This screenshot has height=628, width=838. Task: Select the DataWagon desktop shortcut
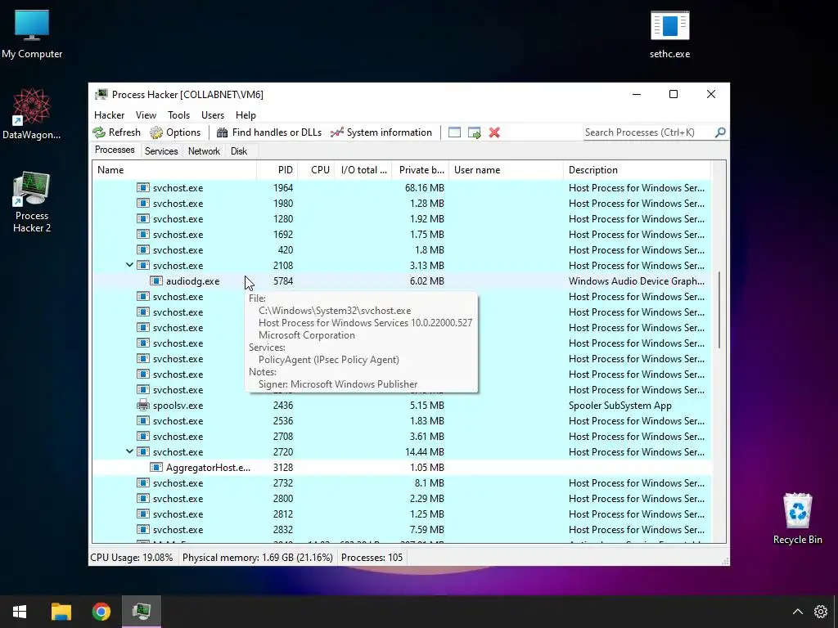click(32, 114)
